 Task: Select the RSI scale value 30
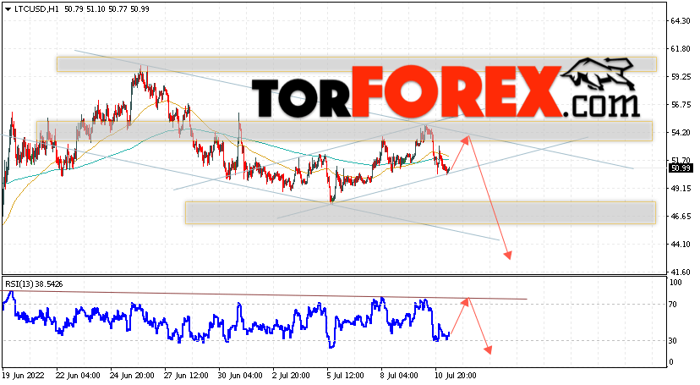pos(673,340)
